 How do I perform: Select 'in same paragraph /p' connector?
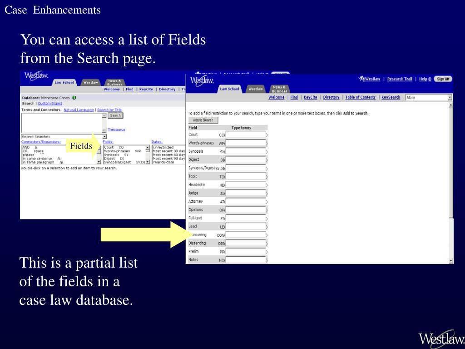point(43,162)
